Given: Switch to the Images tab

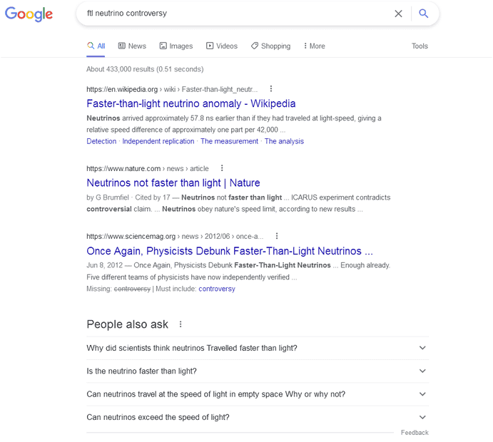Looking at the screenshot, I should 176,46.
